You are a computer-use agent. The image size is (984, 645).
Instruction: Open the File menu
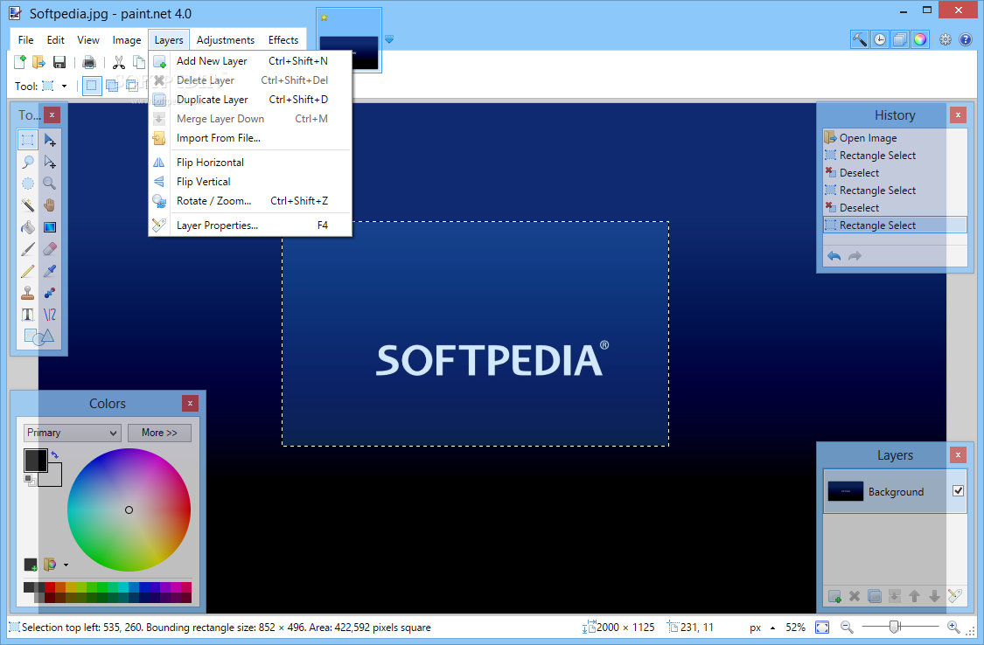tap(25, 39)
